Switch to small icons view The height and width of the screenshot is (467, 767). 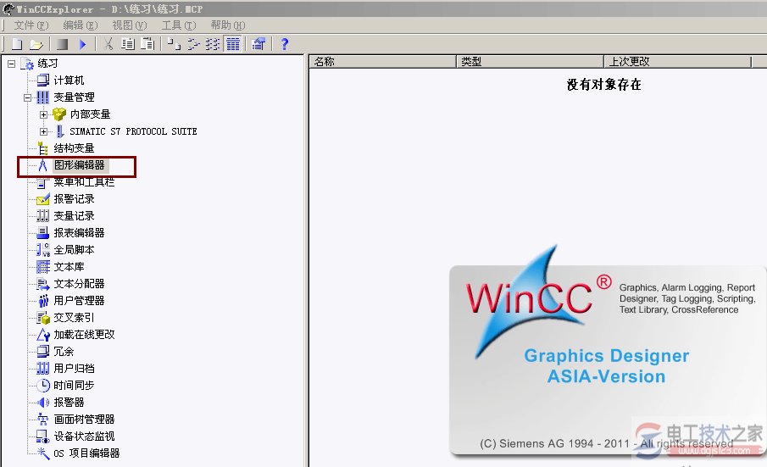194,45
